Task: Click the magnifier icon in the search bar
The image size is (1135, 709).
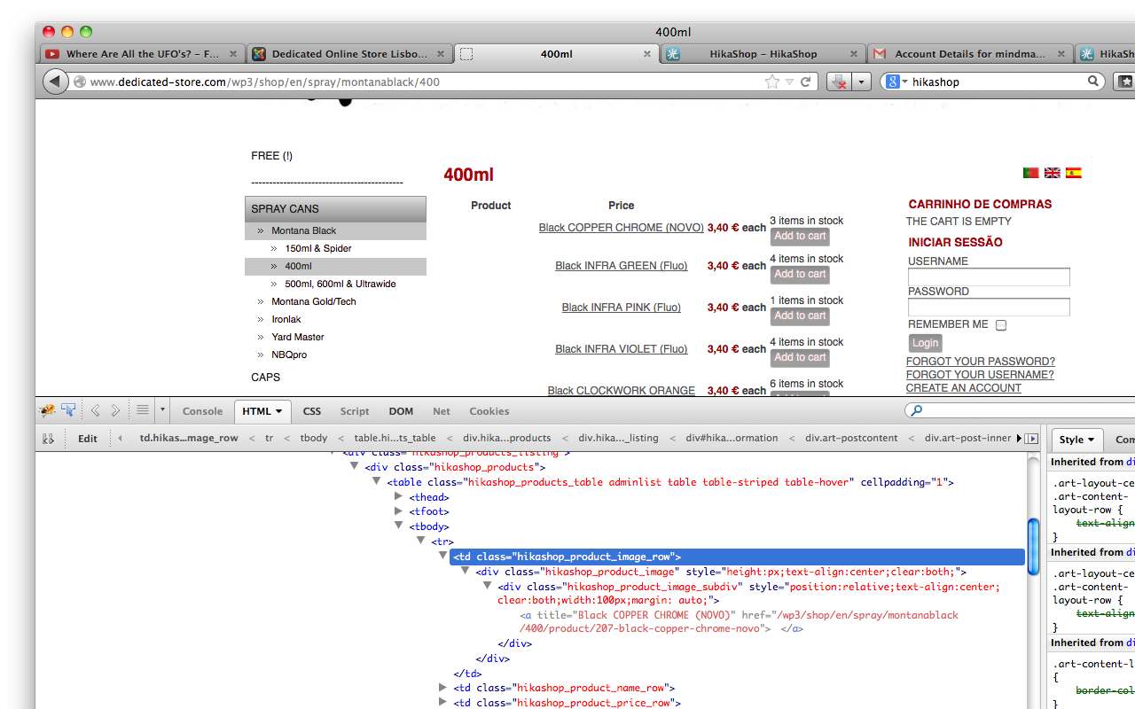Action: [x=1094, y=82]
